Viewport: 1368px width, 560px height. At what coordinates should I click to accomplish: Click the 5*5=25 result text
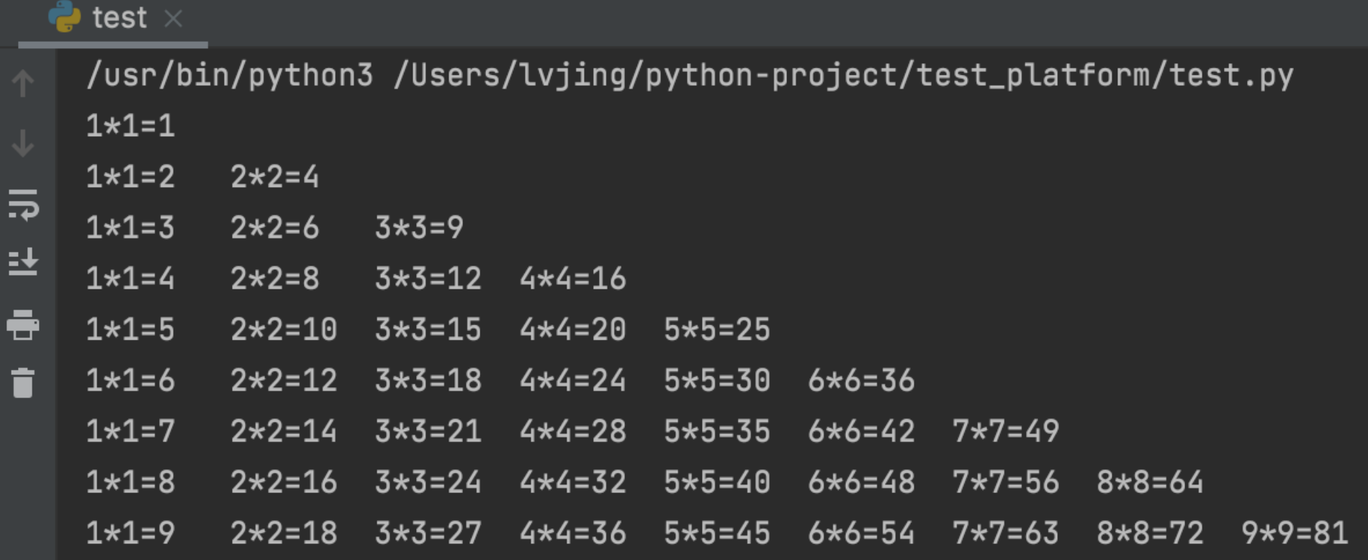716,330
